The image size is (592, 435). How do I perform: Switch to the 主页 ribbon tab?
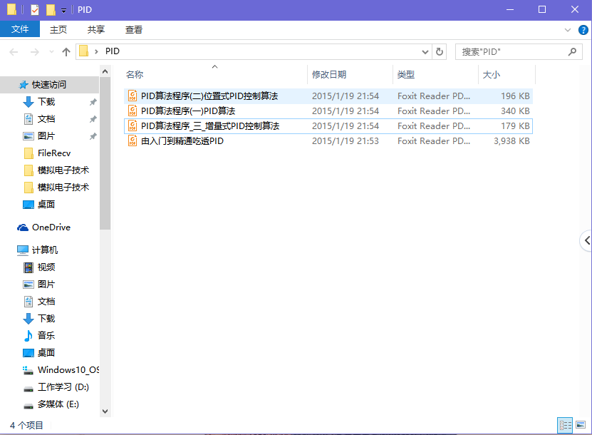point(58,29)
